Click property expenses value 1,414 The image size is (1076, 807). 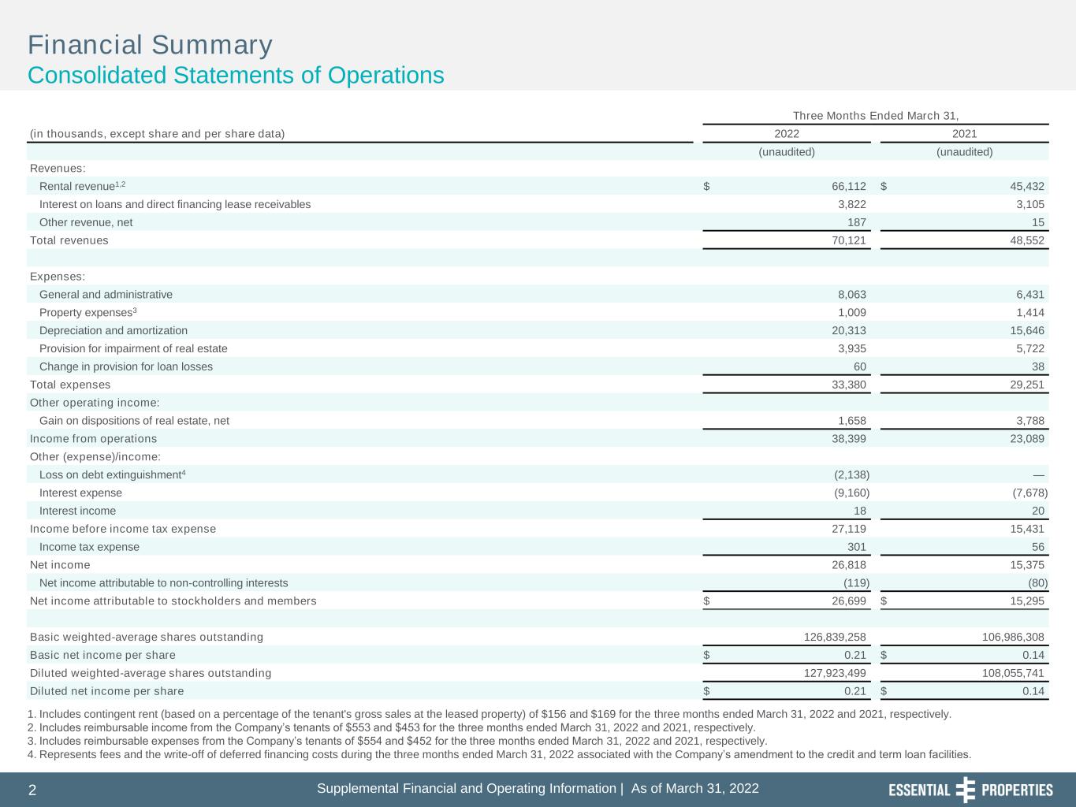pos(1030,313)
